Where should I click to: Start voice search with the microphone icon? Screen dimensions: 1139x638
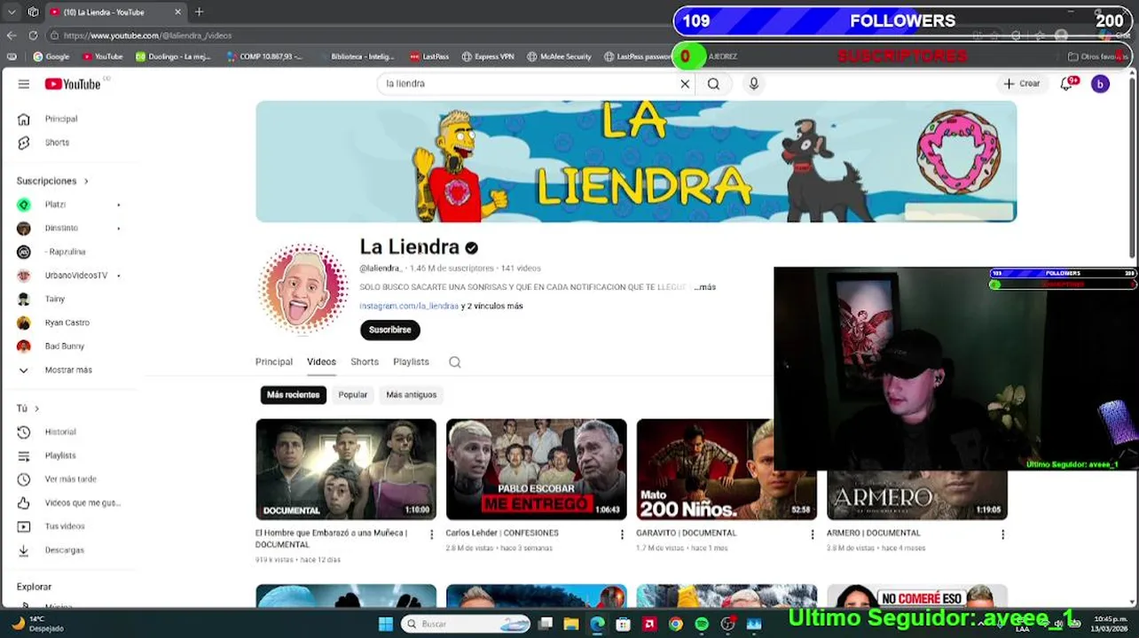click(754, 84)
